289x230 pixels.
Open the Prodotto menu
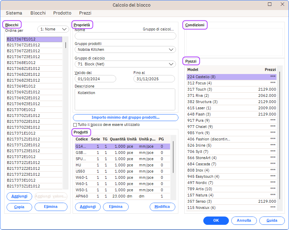(x=62, y=13)
